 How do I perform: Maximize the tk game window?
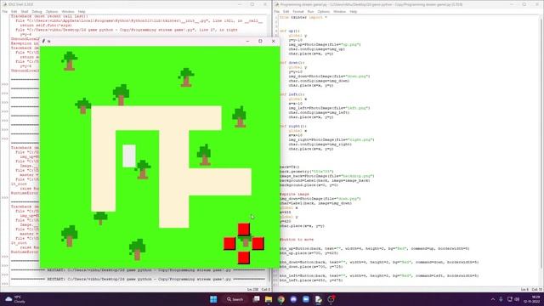tap(260, 41)
